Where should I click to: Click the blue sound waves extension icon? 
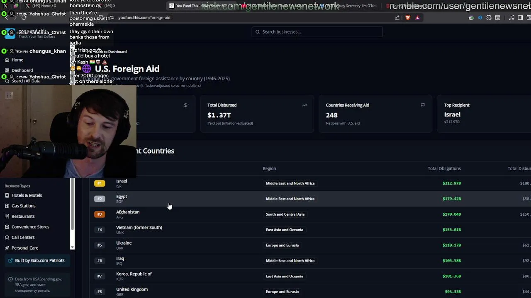point(480,18)
